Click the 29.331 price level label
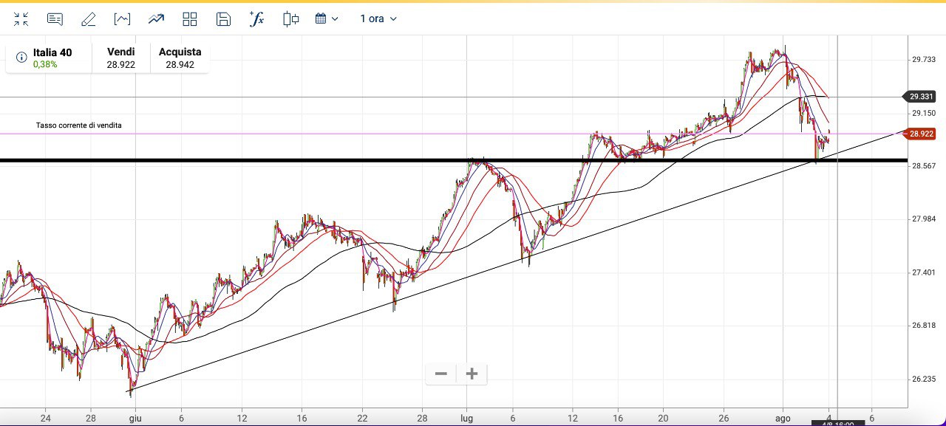This screenshot has height=426, width=946. [921, 97]
